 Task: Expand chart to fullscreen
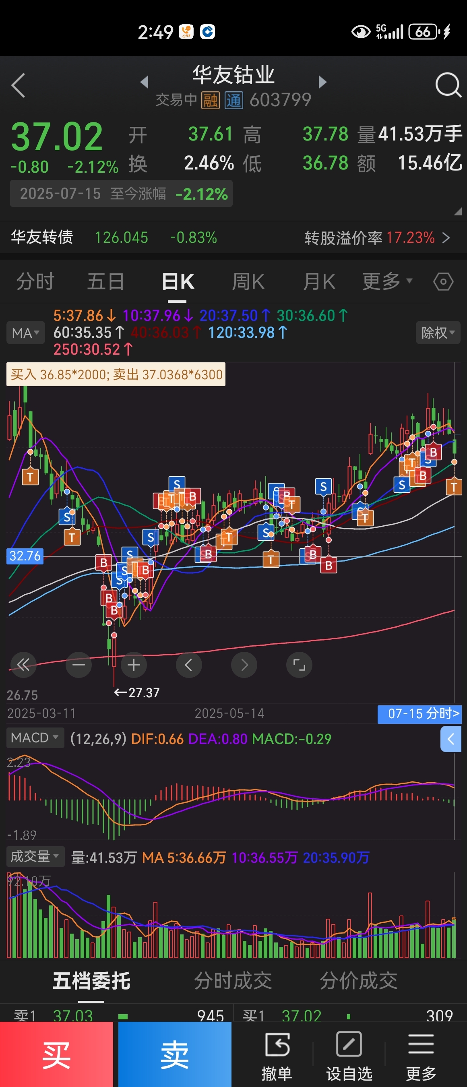[299, 665]
